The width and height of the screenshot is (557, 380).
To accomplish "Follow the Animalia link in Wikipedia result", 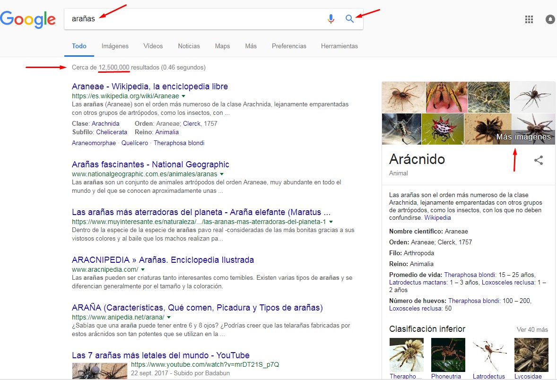I will coord(167,132).
